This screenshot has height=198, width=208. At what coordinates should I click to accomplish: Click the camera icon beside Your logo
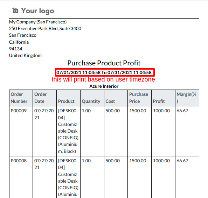(15, 10)
